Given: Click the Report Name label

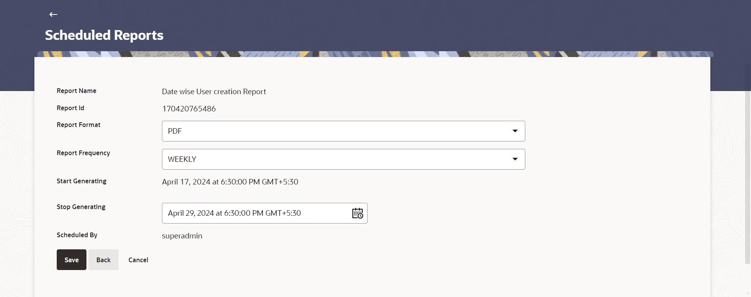Looking at the screenshot, I should tap(76, 91).
